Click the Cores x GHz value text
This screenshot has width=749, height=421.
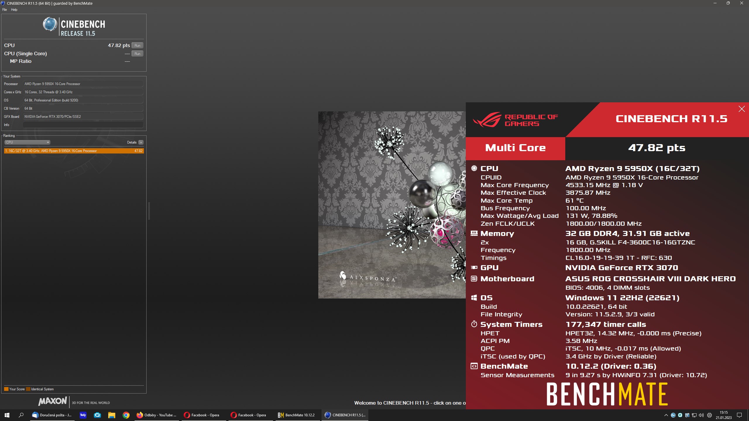pyautogui.click(x=49, y=92)
